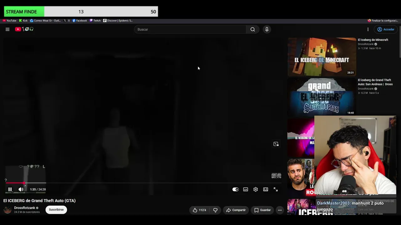Save the video with Guardar
This screenshot has width=401, height=225.
(x=262, y=210)
